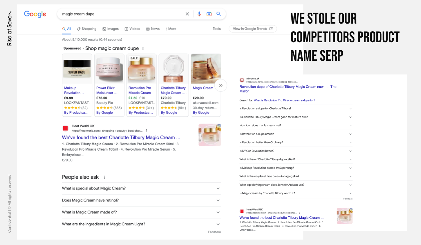Open three-dot menu beside People also ask

104,177
